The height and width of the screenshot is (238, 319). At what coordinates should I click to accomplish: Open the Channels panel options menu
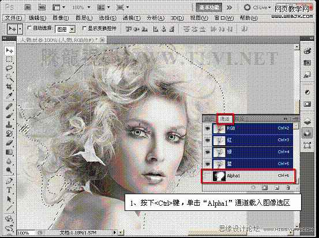pos(295,119)
